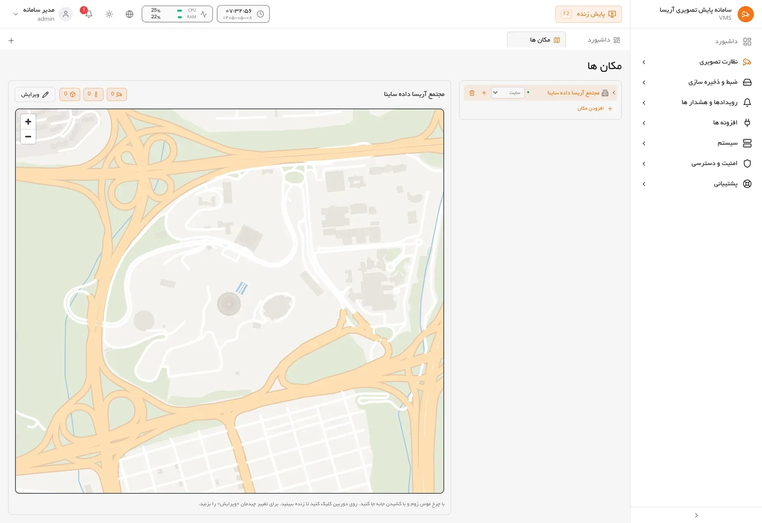Viewport: 762px width, 523px height.
Task: Zoom out the map with minus button
Action: pyautogui.click(x=28, y=137)
